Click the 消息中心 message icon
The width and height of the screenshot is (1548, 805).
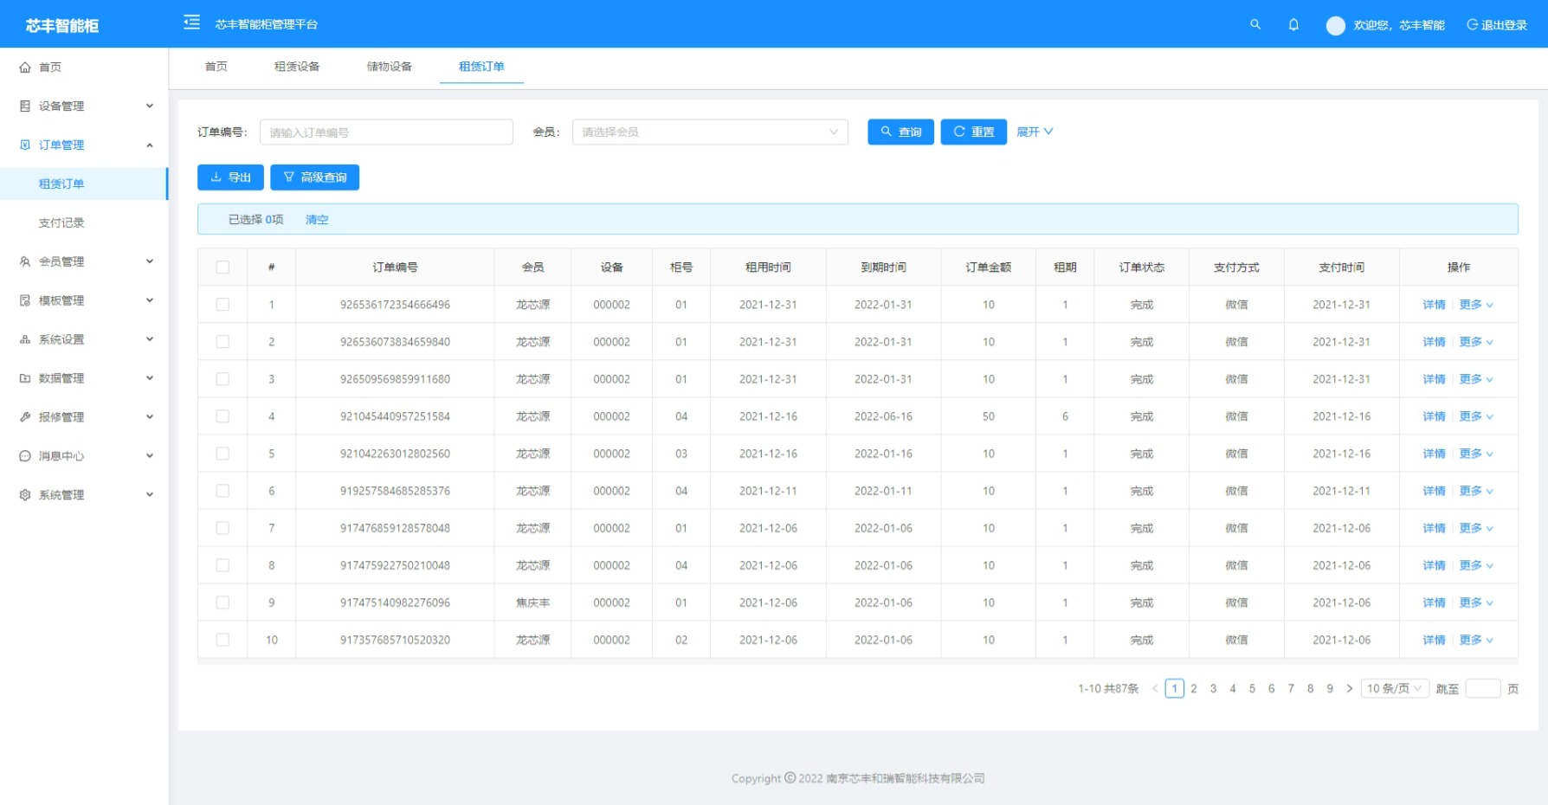click(x=25, y=456)
